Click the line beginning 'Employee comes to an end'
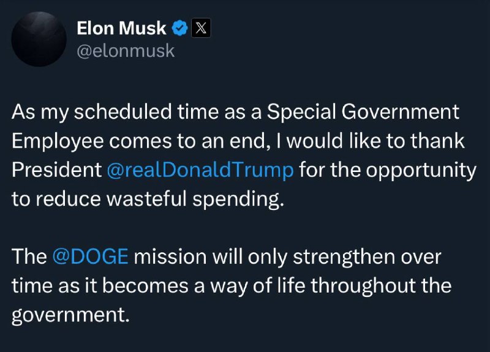Image resolution: width=490 pixels, height=352 pixels. (238, 141)
